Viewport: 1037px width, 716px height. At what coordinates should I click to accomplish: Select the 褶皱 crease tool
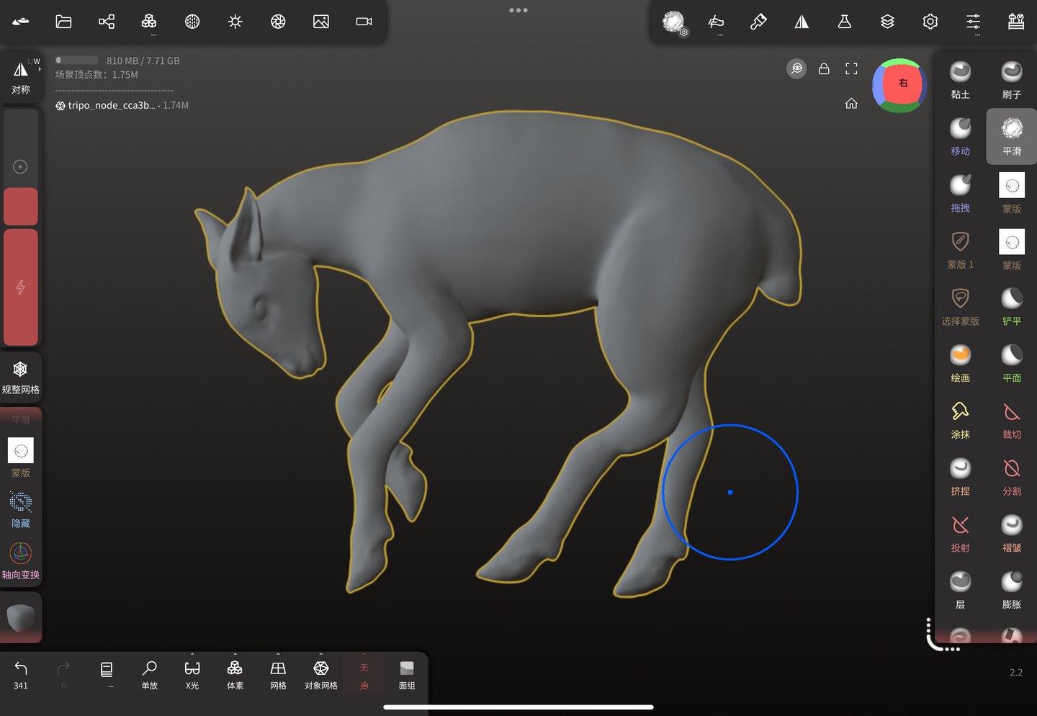click(1012, 534)
